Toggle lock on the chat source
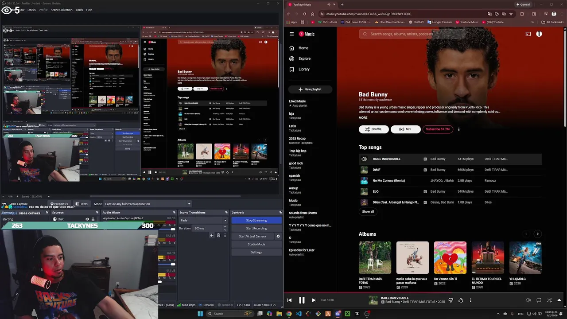The width and height of the screenshot is (567, 319). click(93, 219)
